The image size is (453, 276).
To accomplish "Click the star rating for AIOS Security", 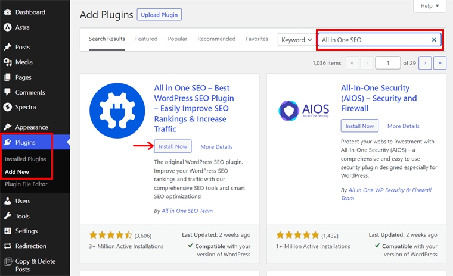I will tap(297, 236).
